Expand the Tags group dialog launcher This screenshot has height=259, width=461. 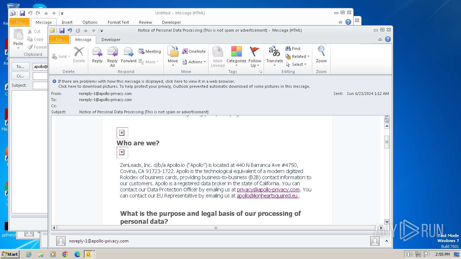[260, 72]
